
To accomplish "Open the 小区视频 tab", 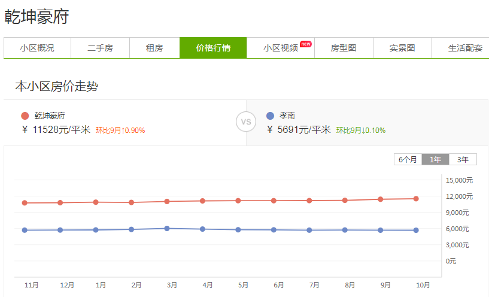I will point(280,48).
